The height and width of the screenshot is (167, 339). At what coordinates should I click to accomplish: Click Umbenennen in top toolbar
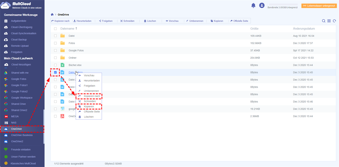195,21
